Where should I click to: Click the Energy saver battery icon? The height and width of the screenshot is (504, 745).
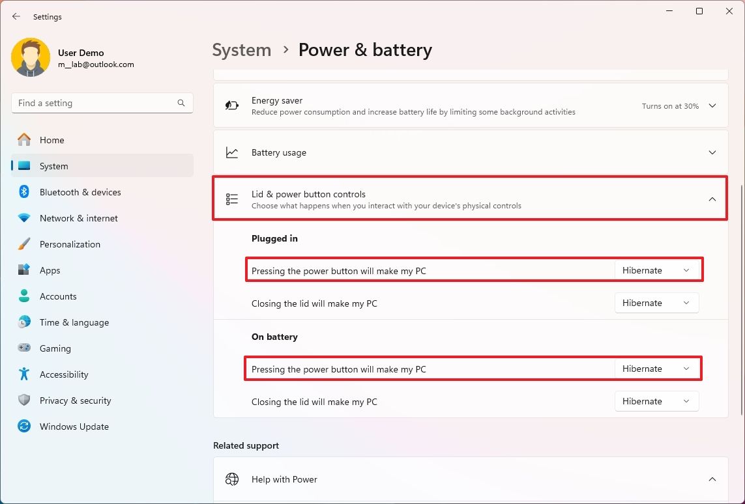(231, 105)
